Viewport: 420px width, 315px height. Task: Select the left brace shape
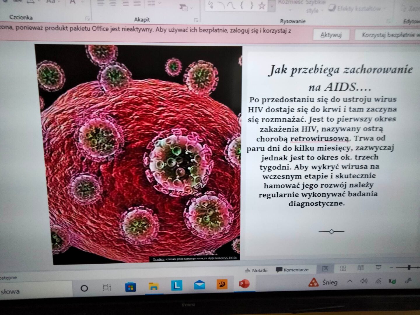[x=242, y=5]
